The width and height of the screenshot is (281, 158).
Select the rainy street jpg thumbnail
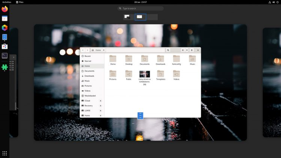[145, 74]
